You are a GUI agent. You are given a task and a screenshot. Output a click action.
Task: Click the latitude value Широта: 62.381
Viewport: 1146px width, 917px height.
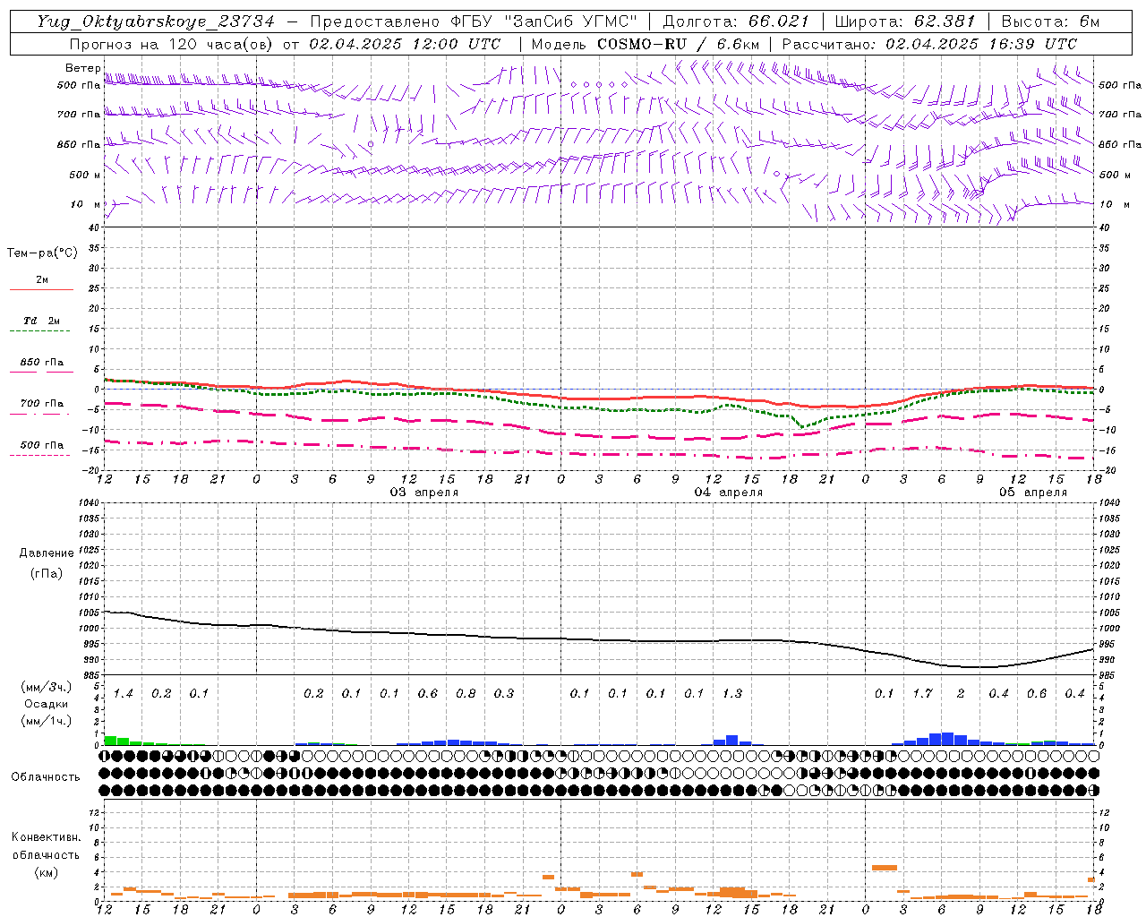coord(904,21)
